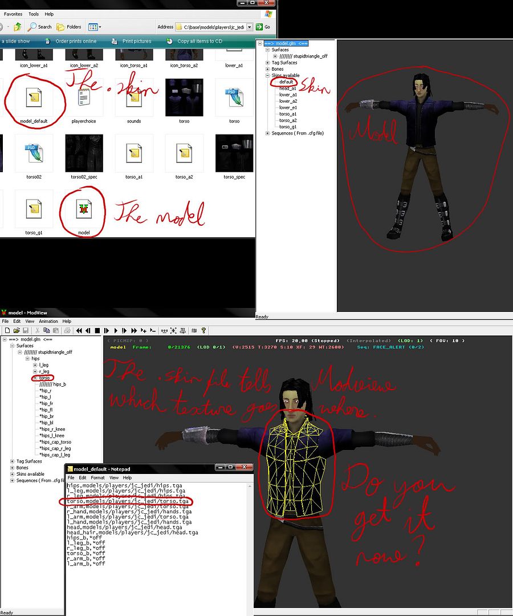Click Order prints online link

point(76,41)
